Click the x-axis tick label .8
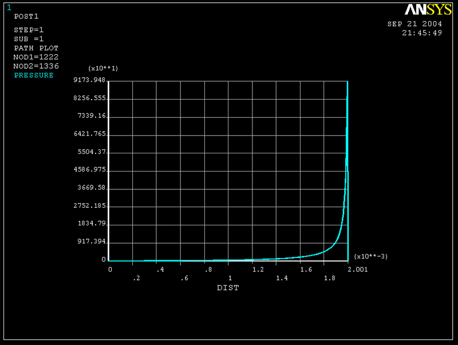This screenshot has height=345, width=458. (208, 269)
